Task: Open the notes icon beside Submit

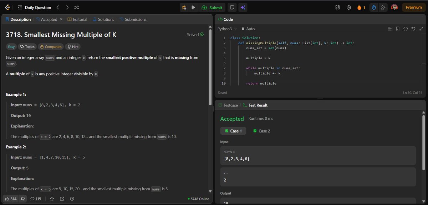Action: [232, 7]
